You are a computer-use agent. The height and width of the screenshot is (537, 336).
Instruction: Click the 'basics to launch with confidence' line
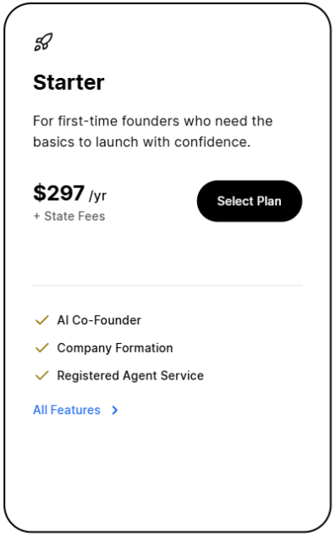coord(142,141)
